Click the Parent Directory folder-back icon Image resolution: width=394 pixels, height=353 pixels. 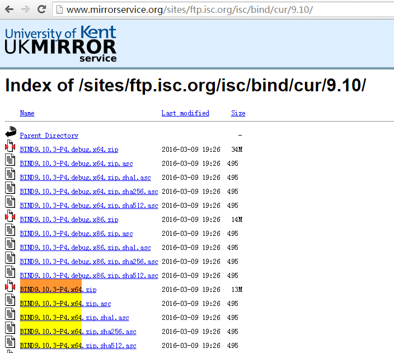point(11,133)
